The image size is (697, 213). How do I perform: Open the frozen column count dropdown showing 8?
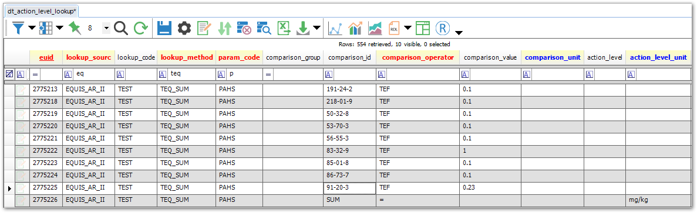click(106, 28)
